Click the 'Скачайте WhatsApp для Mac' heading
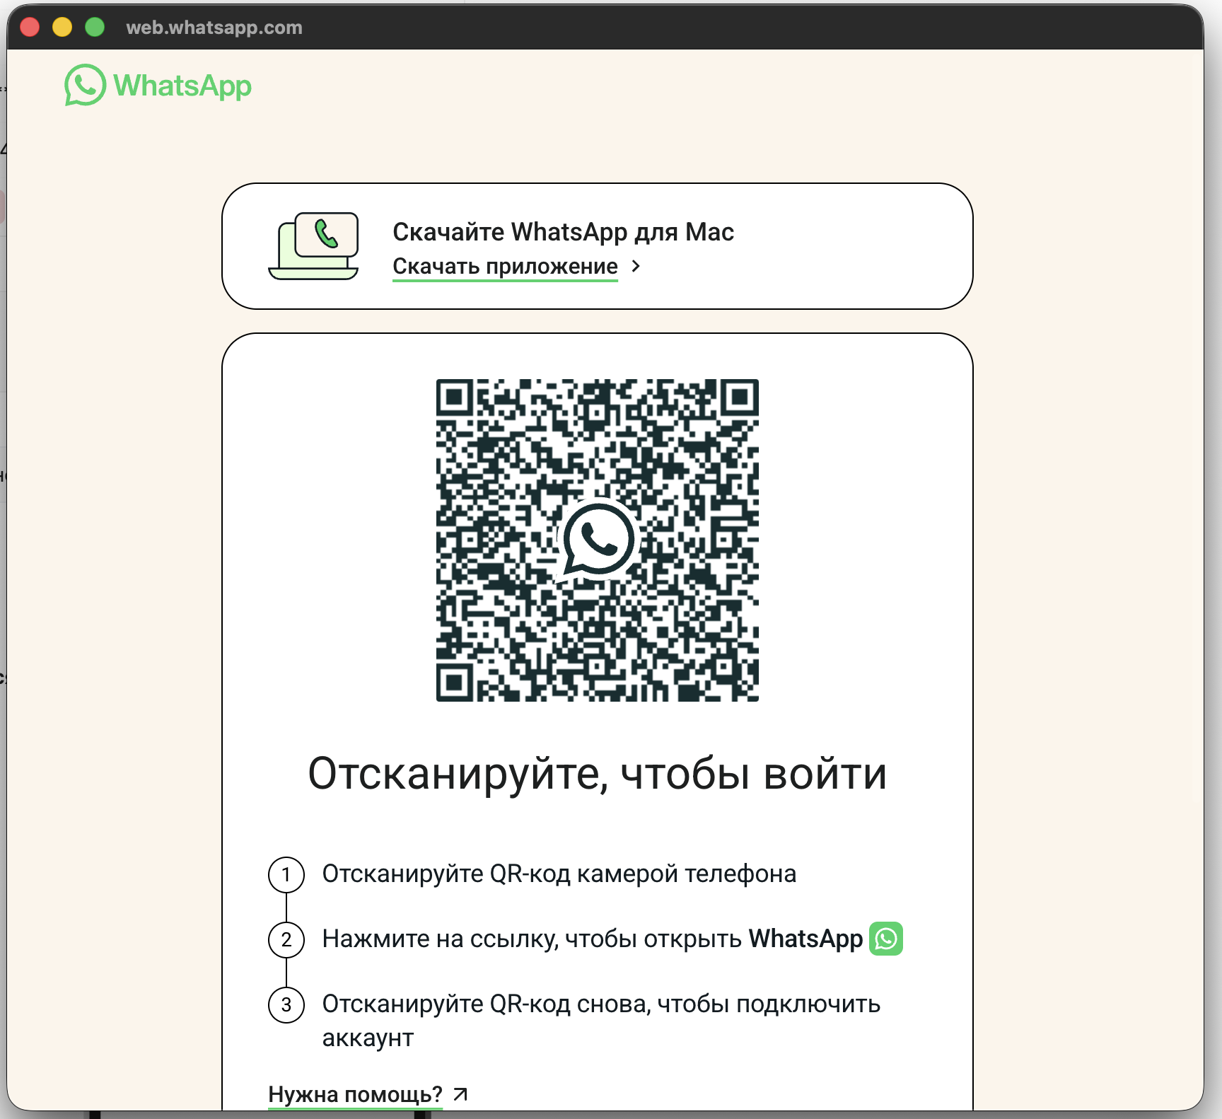The height and width of the screenshot is (1119, 1222). [x=563, y=231]
